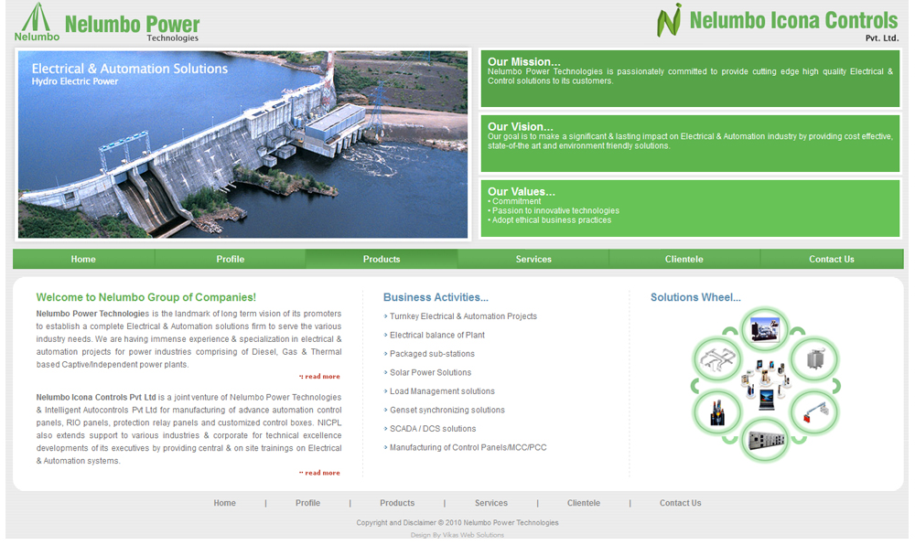
Task: Read more about Nelumbo Power Technologies
Action: [x=319, y=377]
